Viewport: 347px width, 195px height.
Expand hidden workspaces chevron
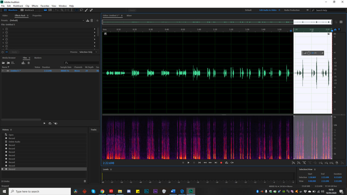coord(307,10)
